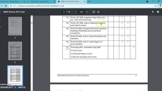The width and height of the screenshot is (162, 91).
Task: Click the check mark in row 17
Action: (134, 47)
